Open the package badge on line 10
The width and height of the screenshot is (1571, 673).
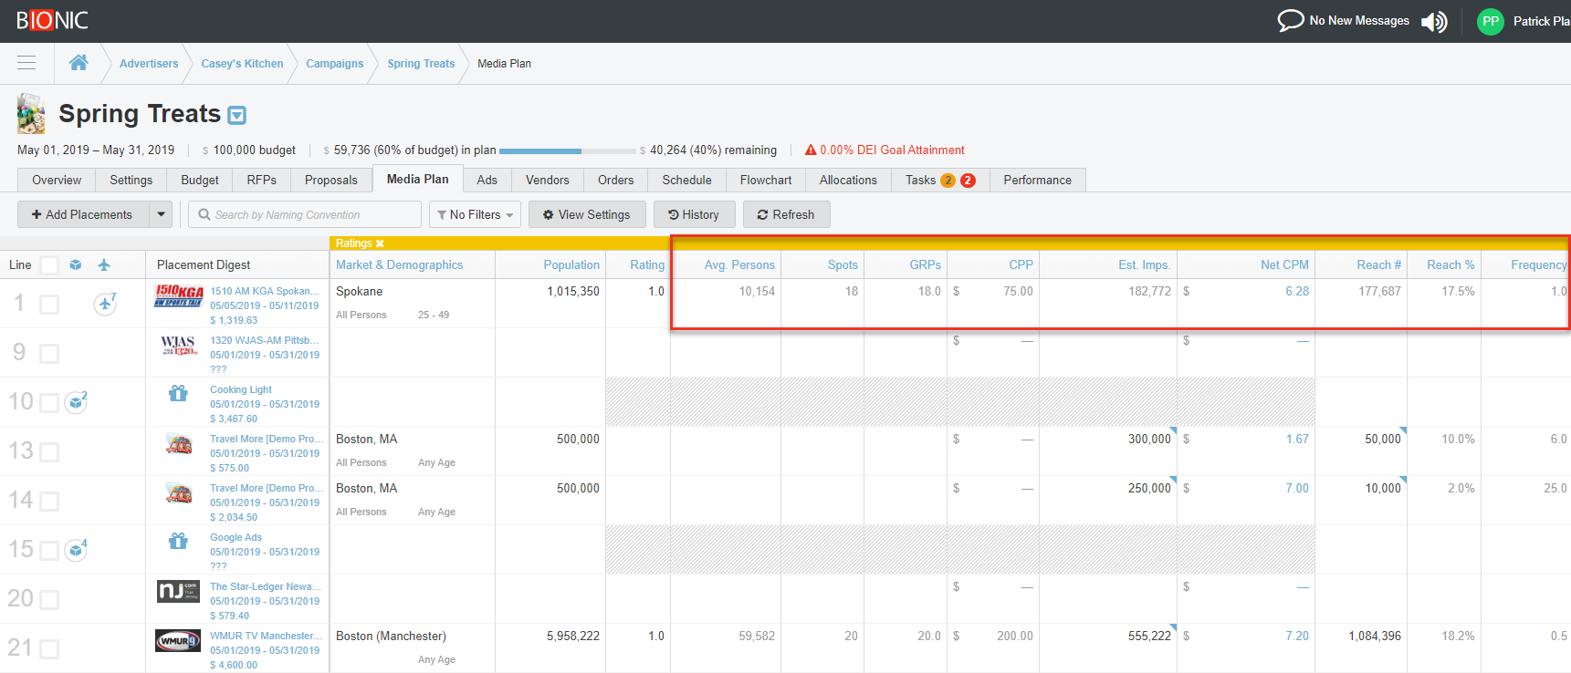(77, 402)
